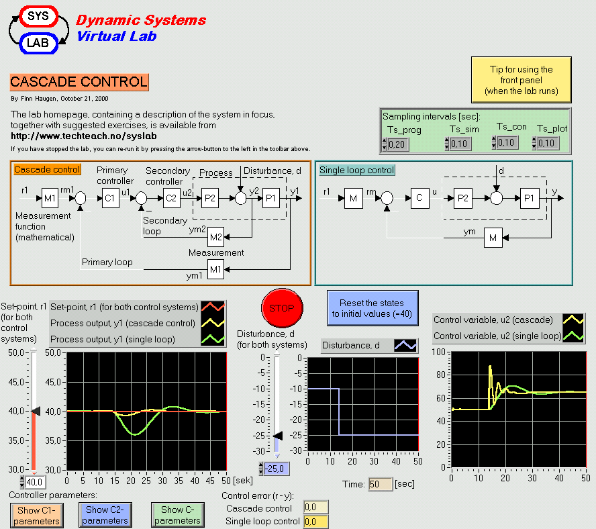
Task: Click inside the Time input field showing 50
Action: pyautogui.click(x=380, y=483)
